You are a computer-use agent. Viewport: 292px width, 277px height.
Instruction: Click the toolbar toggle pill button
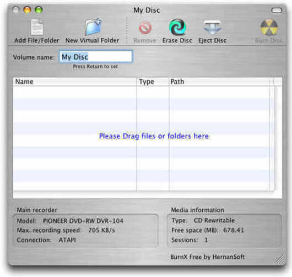click(277, 10)
